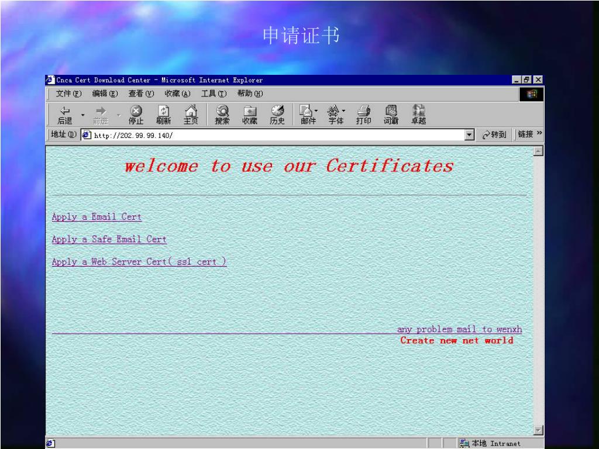Open the Favorites (收藏) menu
Viewport: 599px width, 449px height.
click(177, 94)
